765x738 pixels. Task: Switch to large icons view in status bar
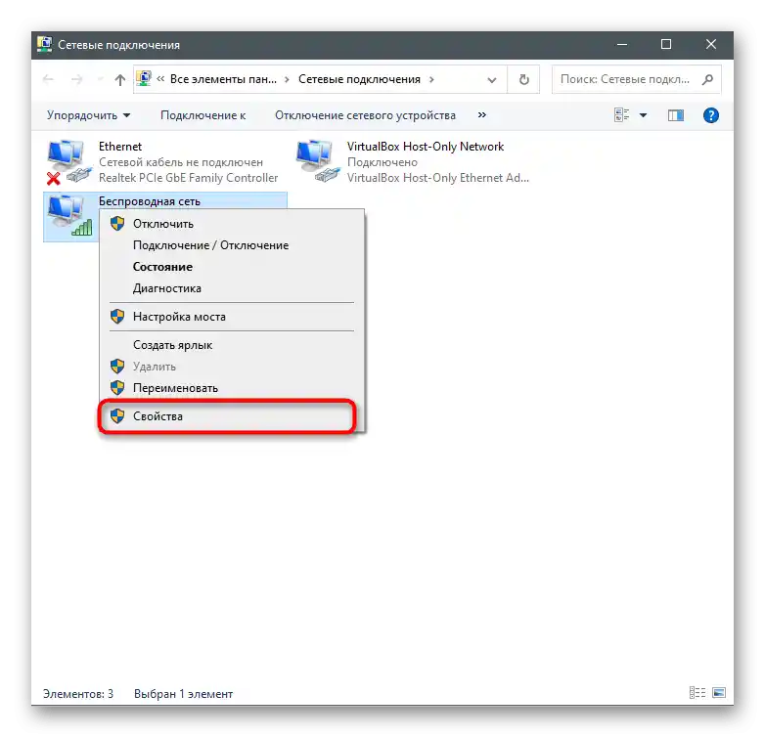719,693
